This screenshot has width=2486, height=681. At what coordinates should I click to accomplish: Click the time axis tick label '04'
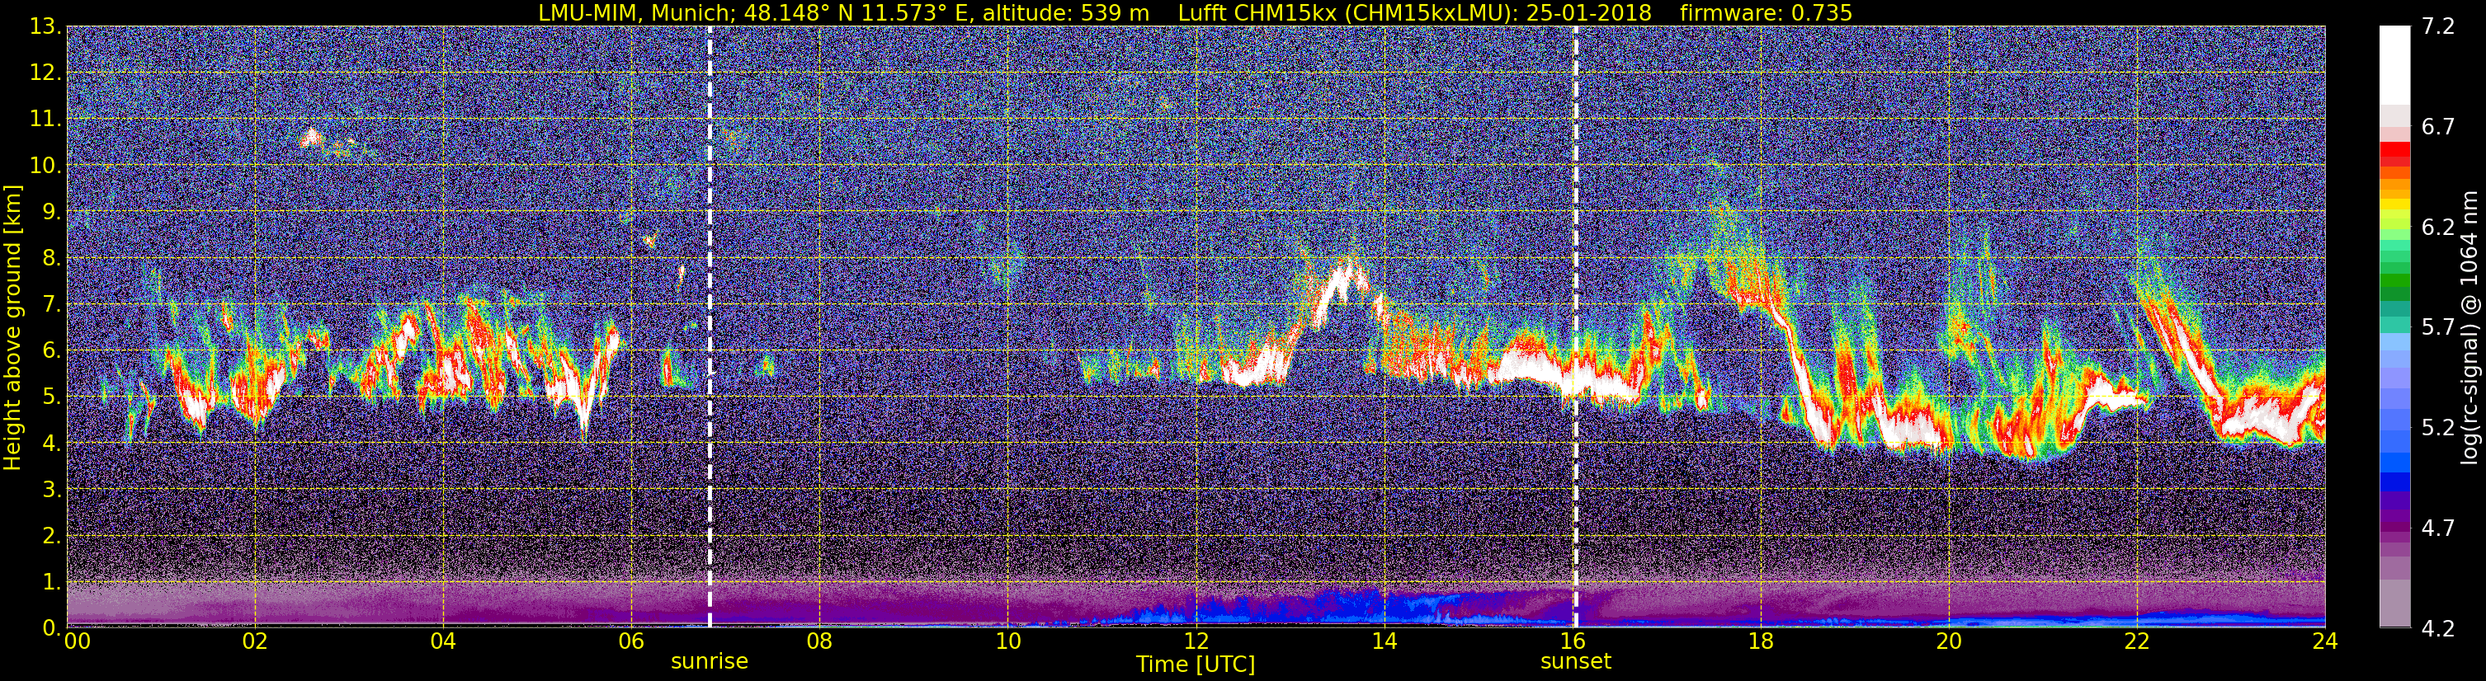tap(443, 641)
